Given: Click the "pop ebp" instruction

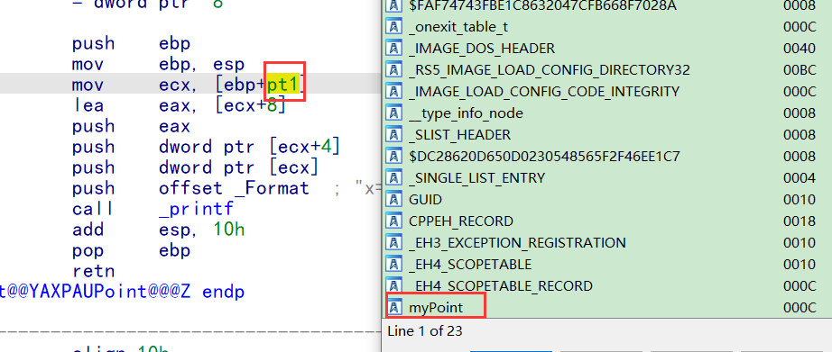Looking at the screenshot, I should coord(131,250).
